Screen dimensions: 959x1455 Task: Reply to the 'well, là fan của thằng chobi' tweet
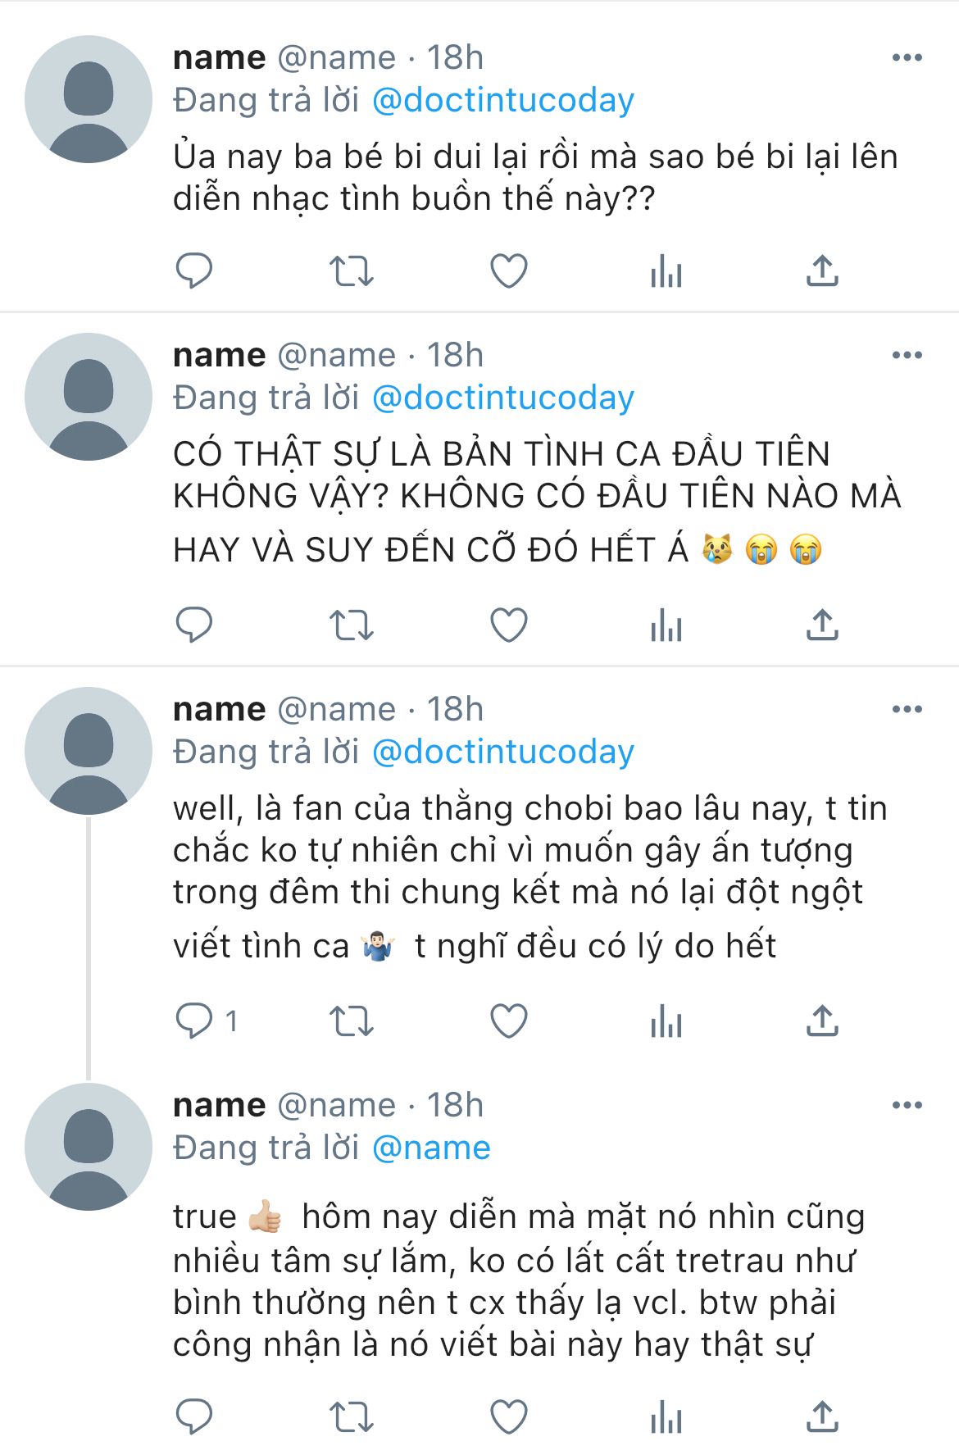click(x=194, y=1021)
